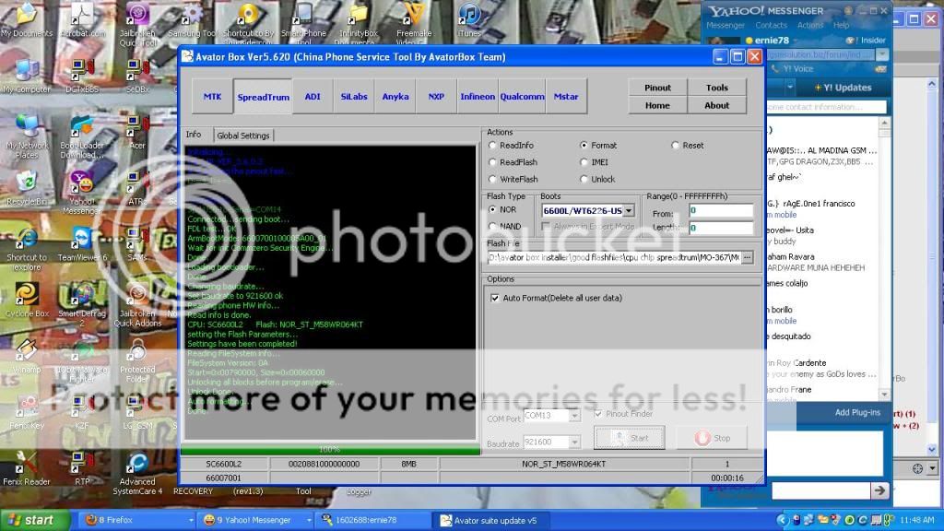
Task: Open the Winamp desktop icon
Action: (27, 351)
